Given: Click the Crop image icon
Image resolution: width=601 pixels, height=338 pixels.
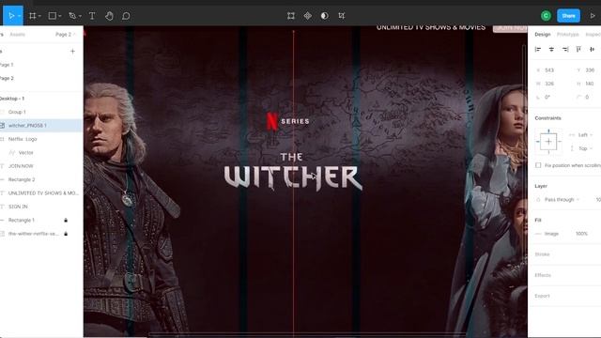Looking at the screenshot, I should point(342,16).
